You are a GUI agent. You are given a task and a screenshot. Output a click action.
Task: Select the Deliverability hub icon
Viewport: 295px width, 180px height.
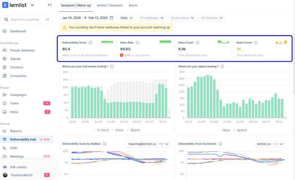point(5,139)
